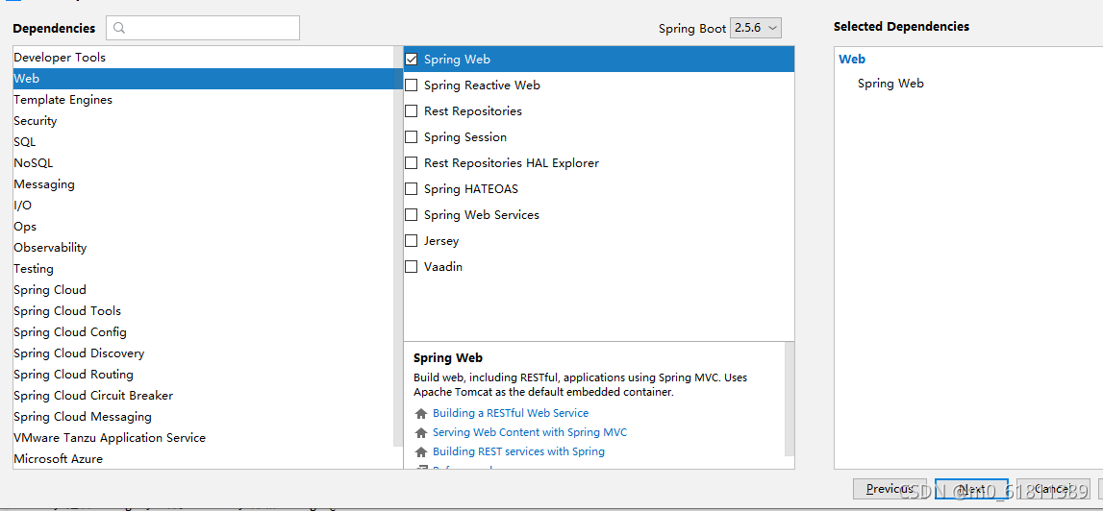The image size is (1103, 511).
Task: Click the dependencies search field
Action: pyautogui.click(x=203, y=28)
